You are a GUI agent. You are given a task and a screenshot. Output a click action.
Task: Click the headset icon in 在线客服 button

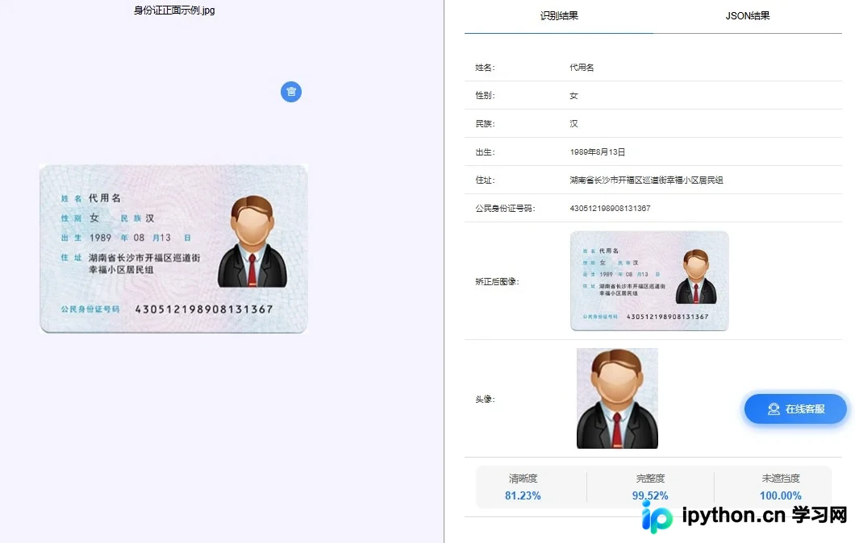pyautogui.click(x=774, y=409)
